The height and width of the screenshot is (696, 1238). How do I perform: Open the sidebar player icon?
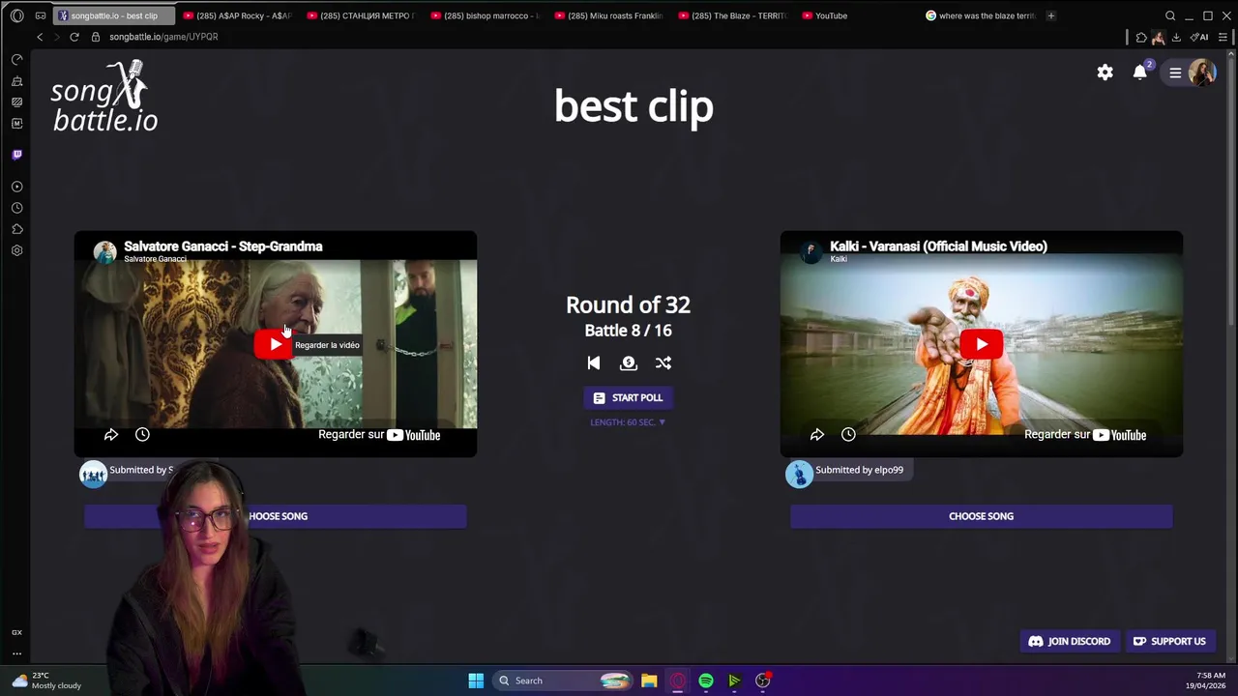click(x=16, y=187)
